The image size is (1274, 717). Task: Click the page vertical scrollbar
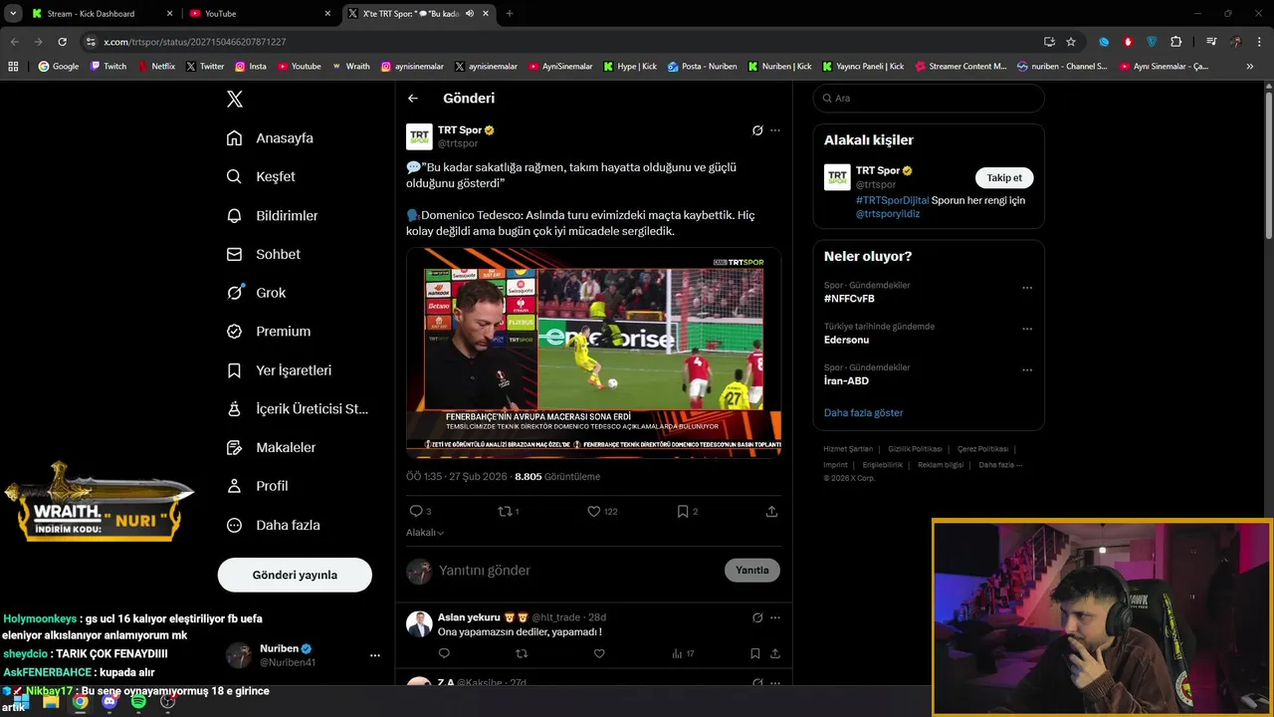point(1268,164)
